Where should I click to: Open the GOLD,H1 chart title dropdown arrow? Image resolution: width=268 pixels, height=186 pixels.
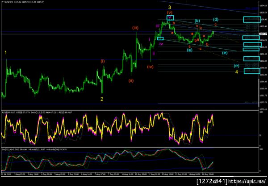[x=2, y=2]
